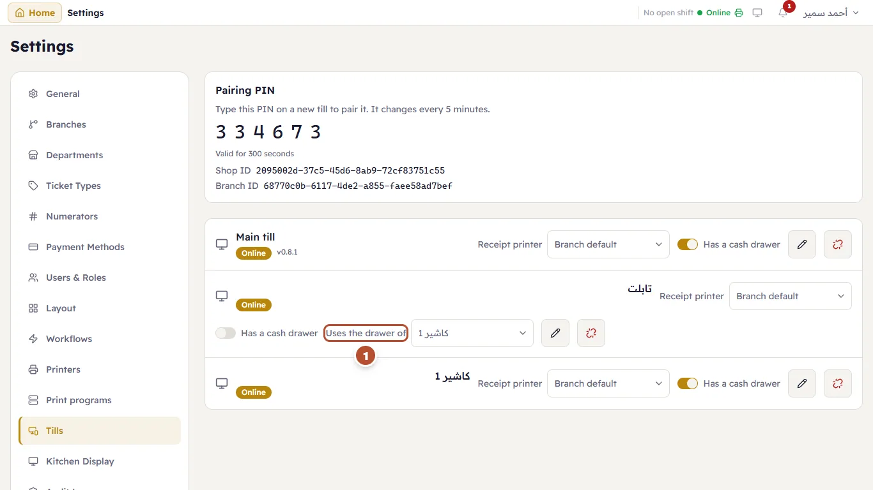This screenshot has height=490, width=873.
Task: Edit the Main till with pencil icon
Action: pyautogui.click(x=802, y=244)
